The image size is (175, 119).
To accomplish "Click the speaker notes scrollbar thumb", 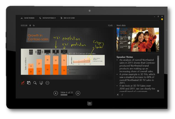I will pos(158,65).
